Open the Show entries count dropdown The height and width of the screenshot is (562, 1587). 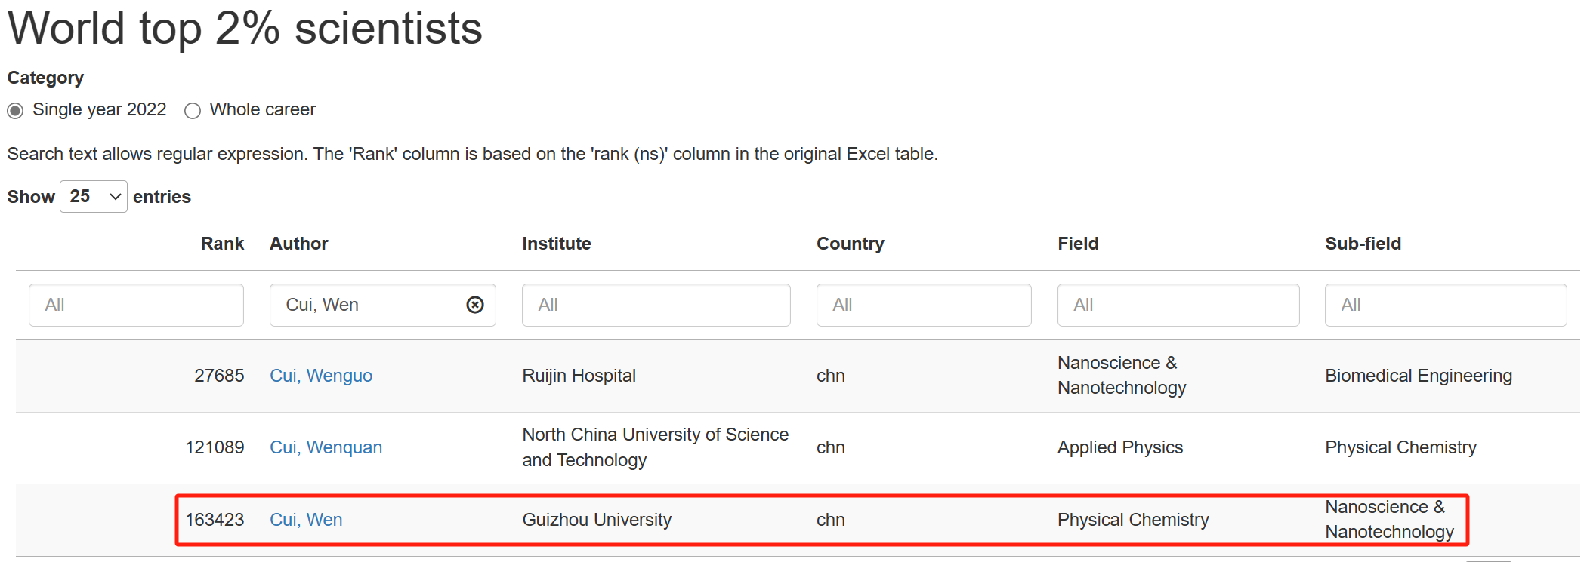tap(94, 197)
